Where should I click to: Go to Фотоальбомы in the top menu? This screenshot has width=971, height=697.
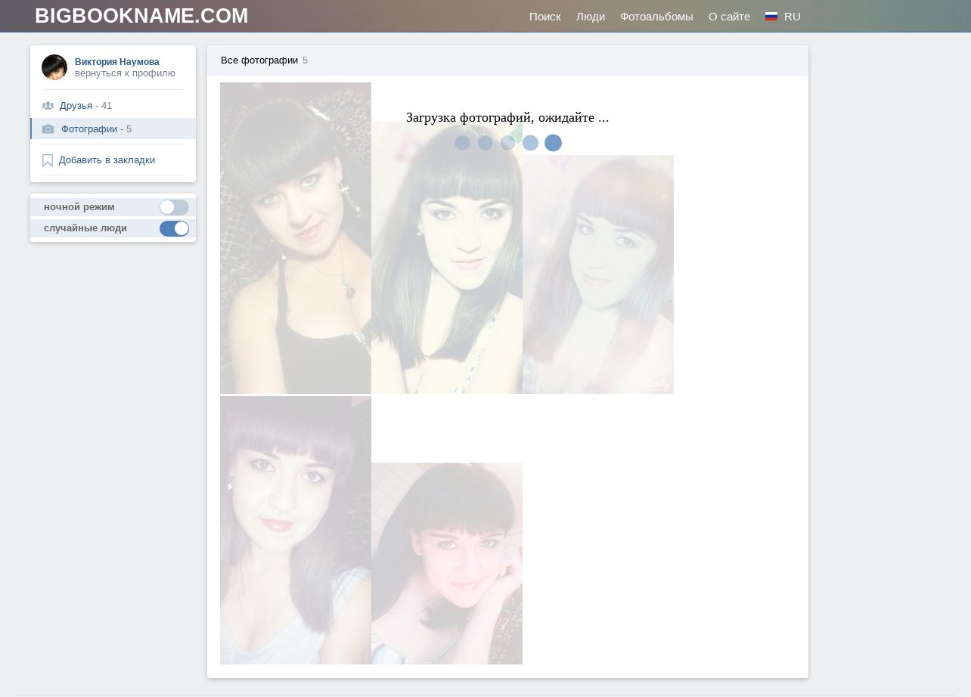[656, 17]
